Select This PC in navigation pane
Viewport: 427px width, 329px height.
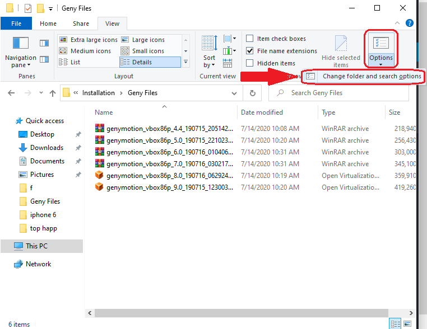(41, 246)
